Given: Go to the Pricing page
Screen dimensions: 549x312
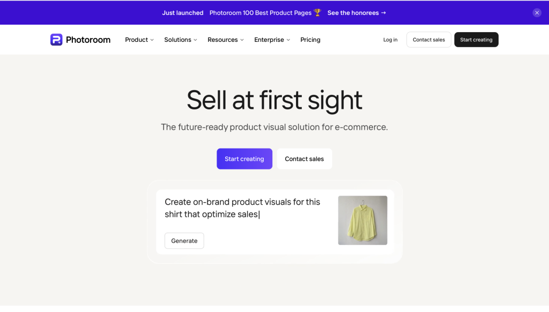Looking at the screenshot, I should [x=310, y=40].
